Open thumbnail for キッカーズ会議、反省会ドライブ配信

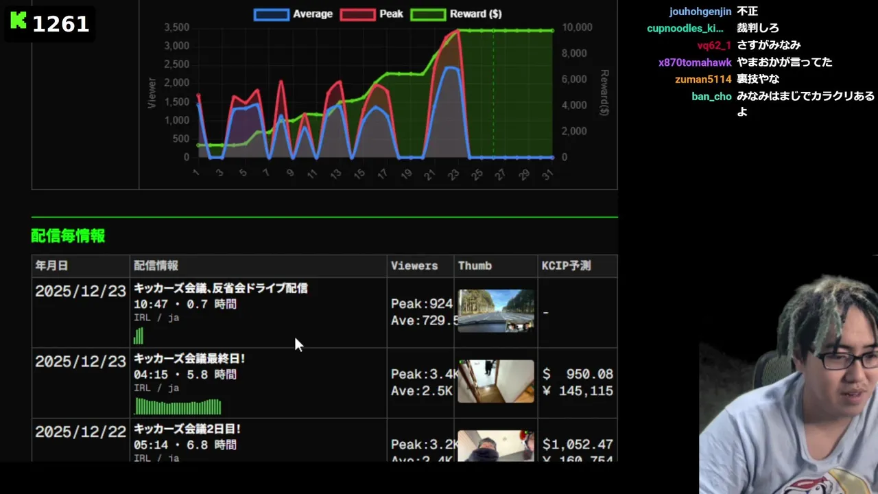[x=496, y=311]
